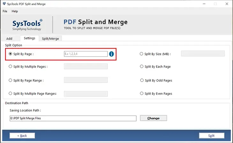Screen dimensions: 233x143
Task: Click the Split By Page number input field
Action: pyautogui.click(x=86, y=54)
